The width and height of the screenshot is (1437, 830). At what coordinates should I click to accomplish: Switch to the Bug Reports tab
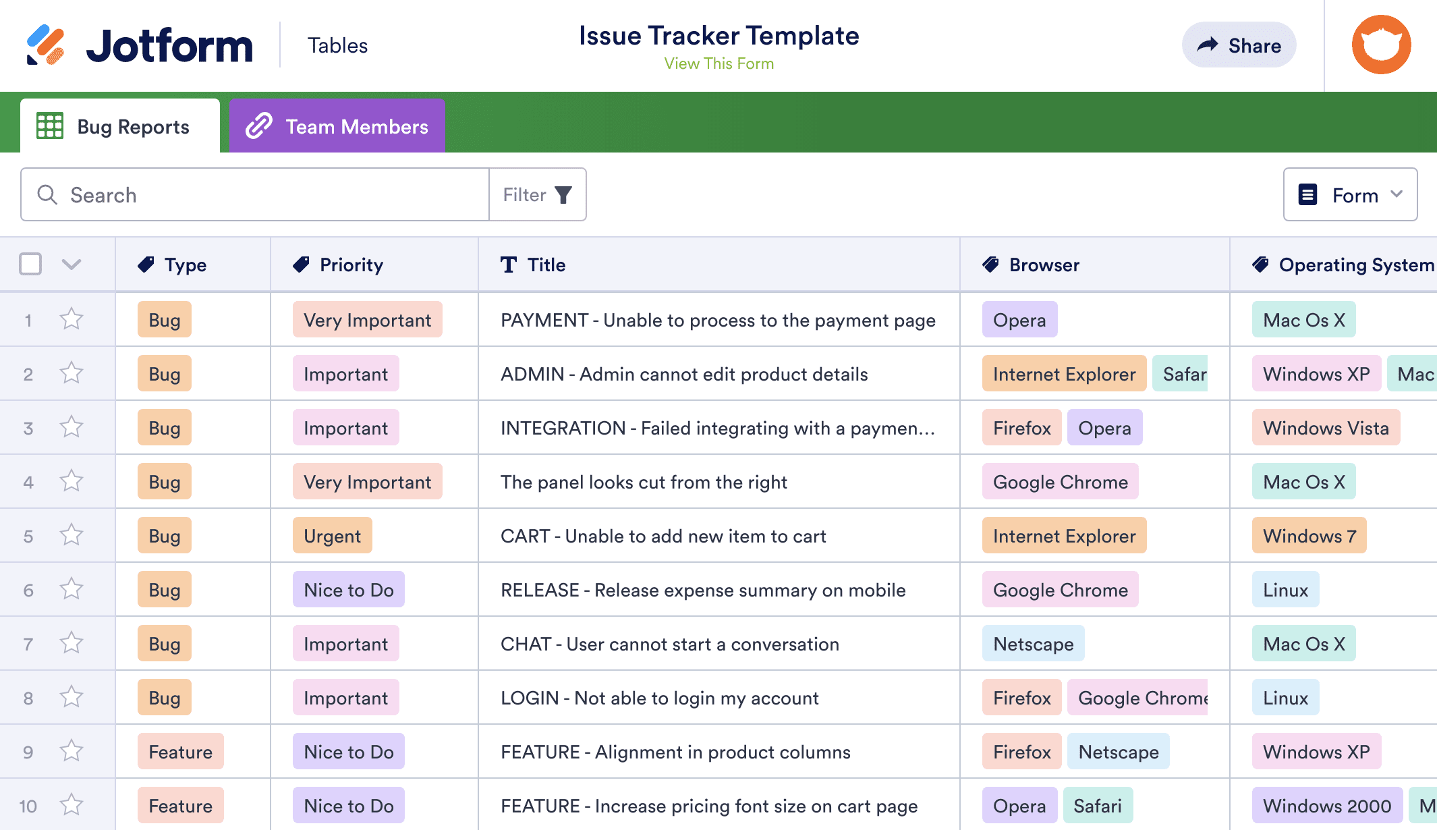(120, 126)
